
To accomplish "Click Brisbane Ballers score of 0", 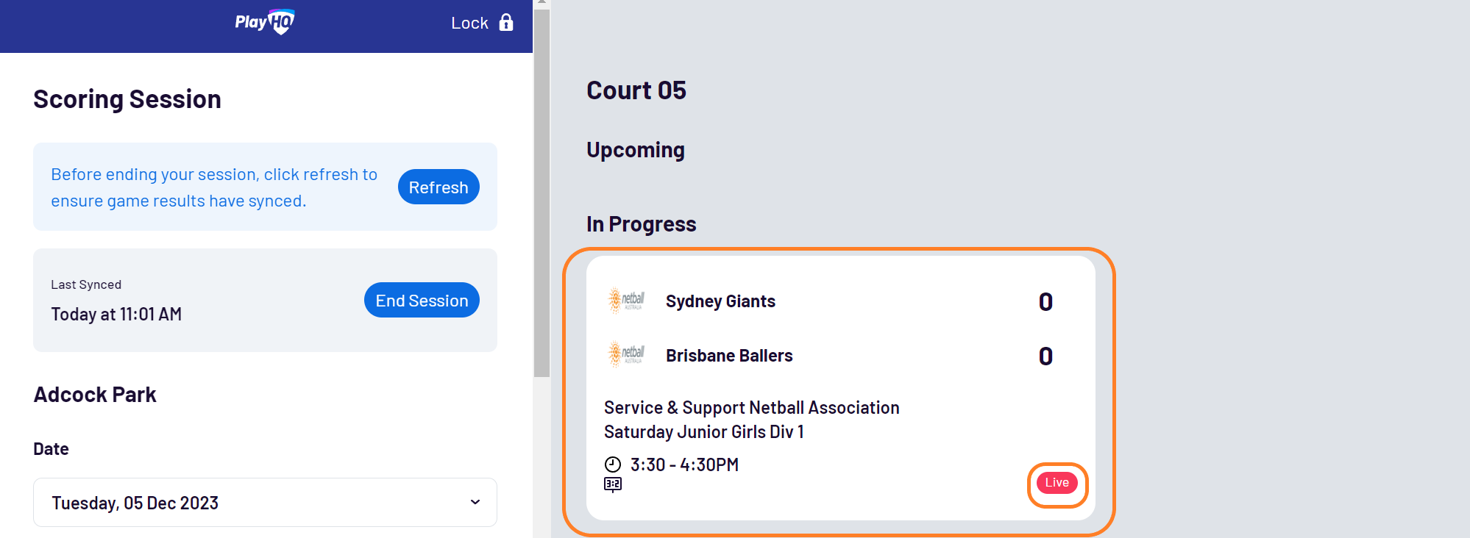I will (x=1045, y=356).
